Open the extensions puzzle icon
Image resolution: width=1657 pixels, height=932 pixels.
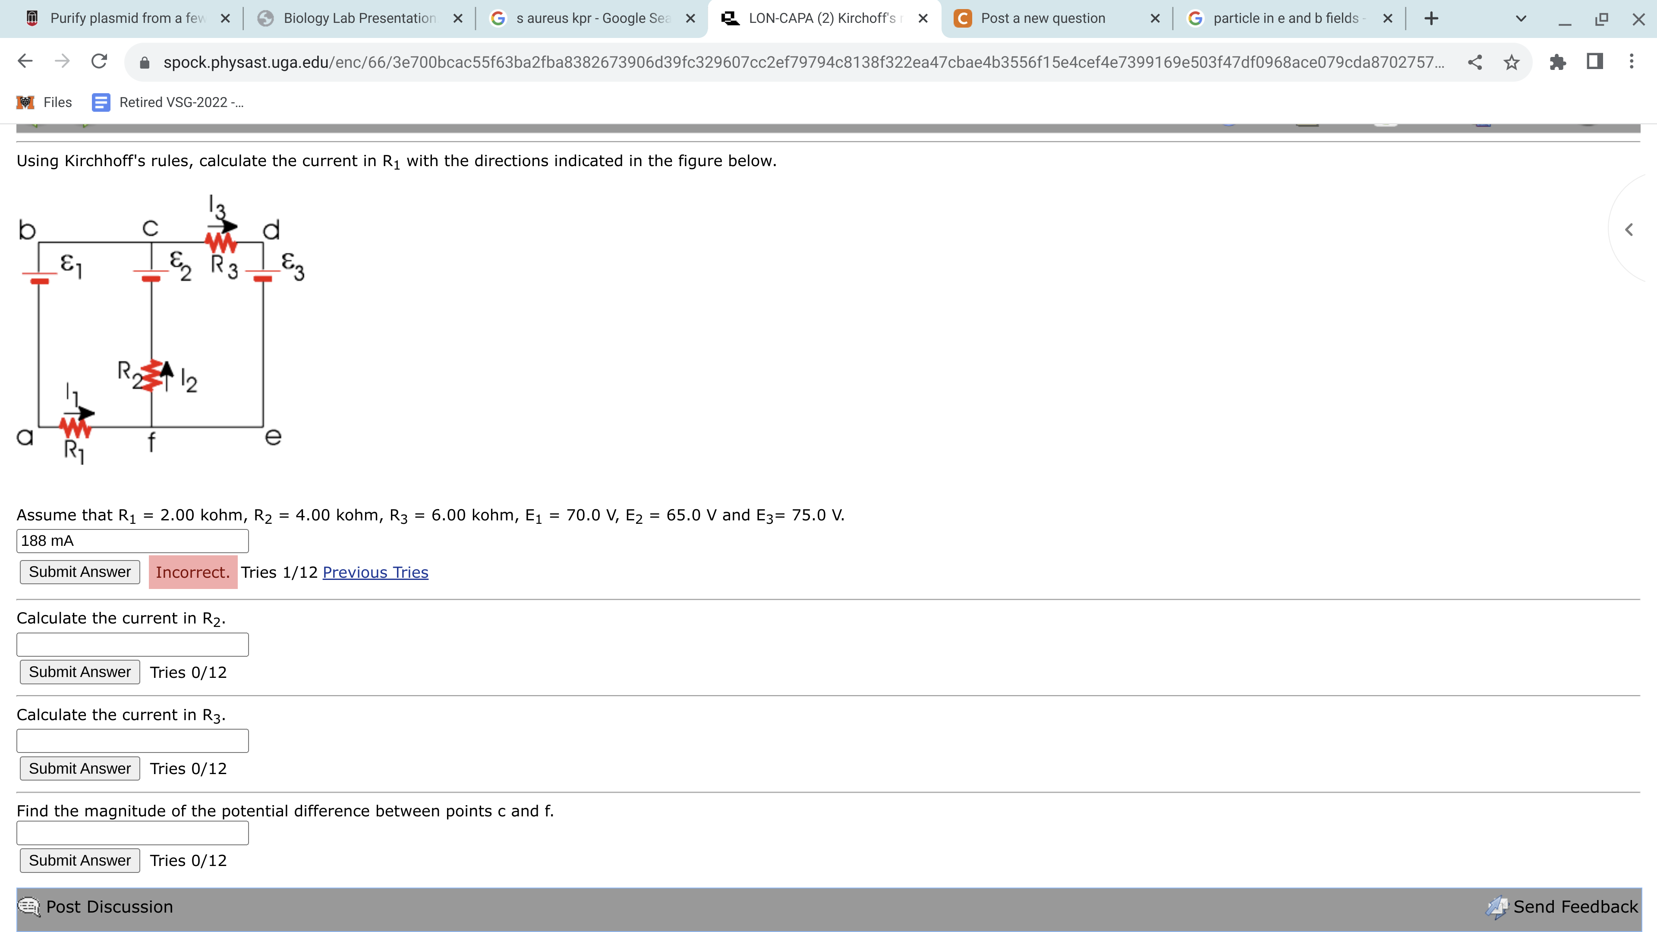pyautogui.click(x=1557, y=62)
